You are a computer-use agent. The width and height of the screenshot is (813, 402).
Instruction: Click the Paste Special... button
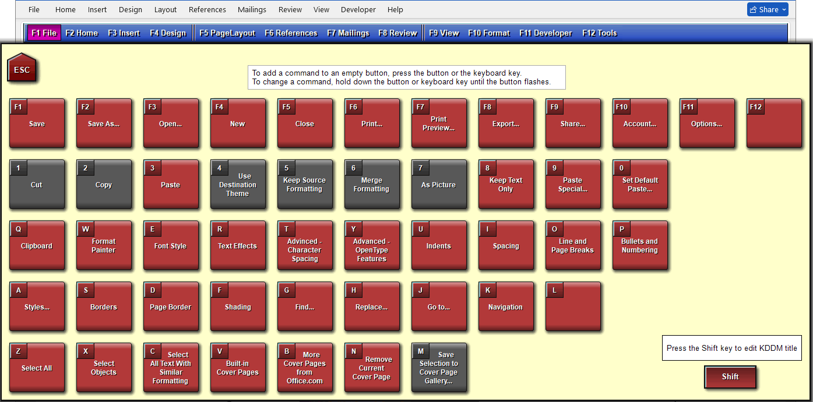(x=573, y=184)
